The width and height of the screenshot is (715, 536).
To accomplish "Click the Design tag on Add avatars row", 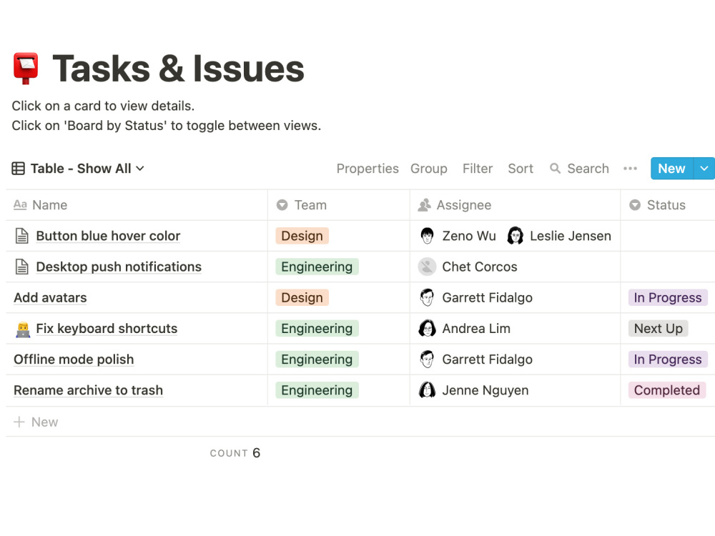I will pos(302,297).
